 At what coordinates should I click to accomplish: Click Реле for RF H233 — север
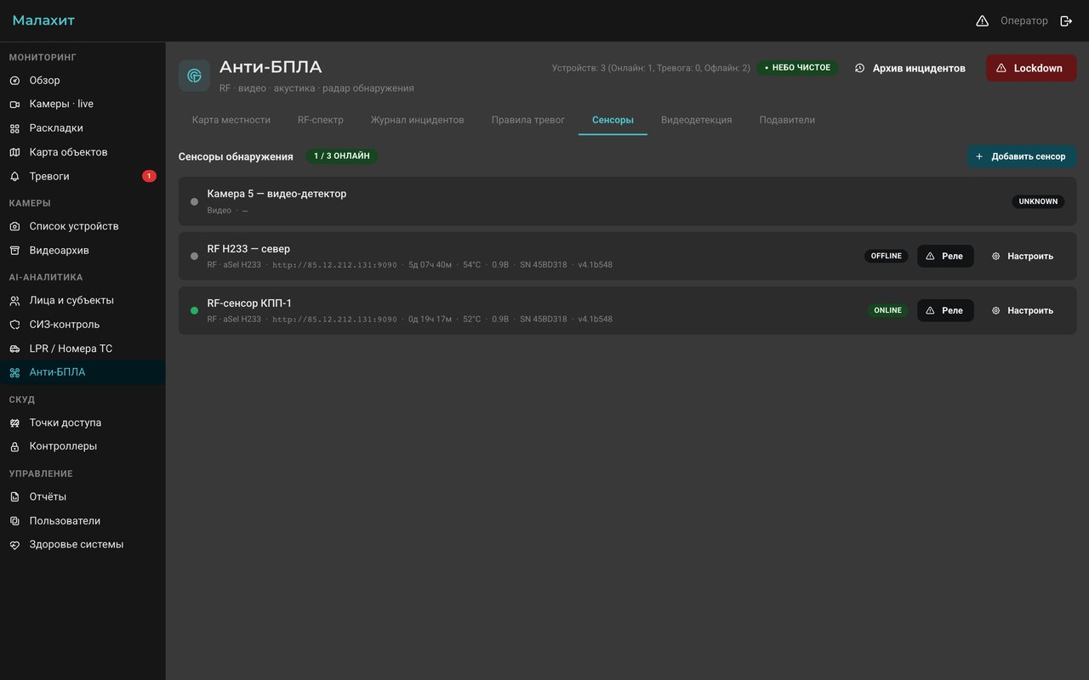point(945,256)
